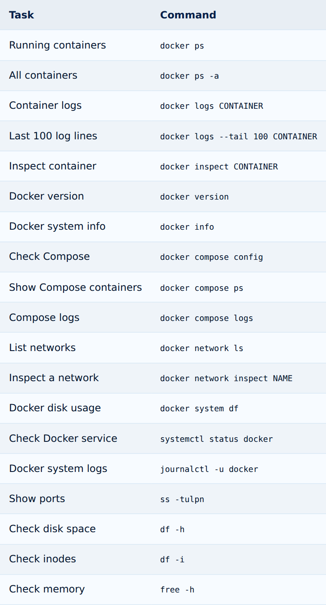
Task: Select the 'free -h' command
Action: click(177, 590)
